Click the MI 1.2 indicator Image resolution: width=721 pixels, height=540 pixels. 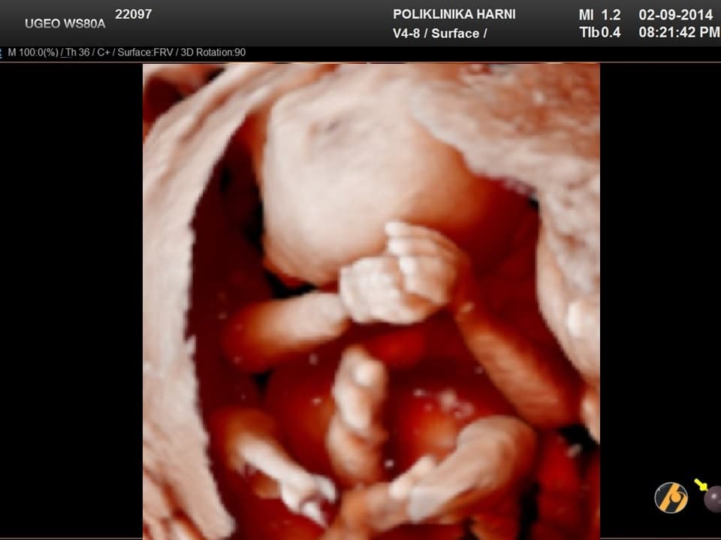[x=599, y=15]
